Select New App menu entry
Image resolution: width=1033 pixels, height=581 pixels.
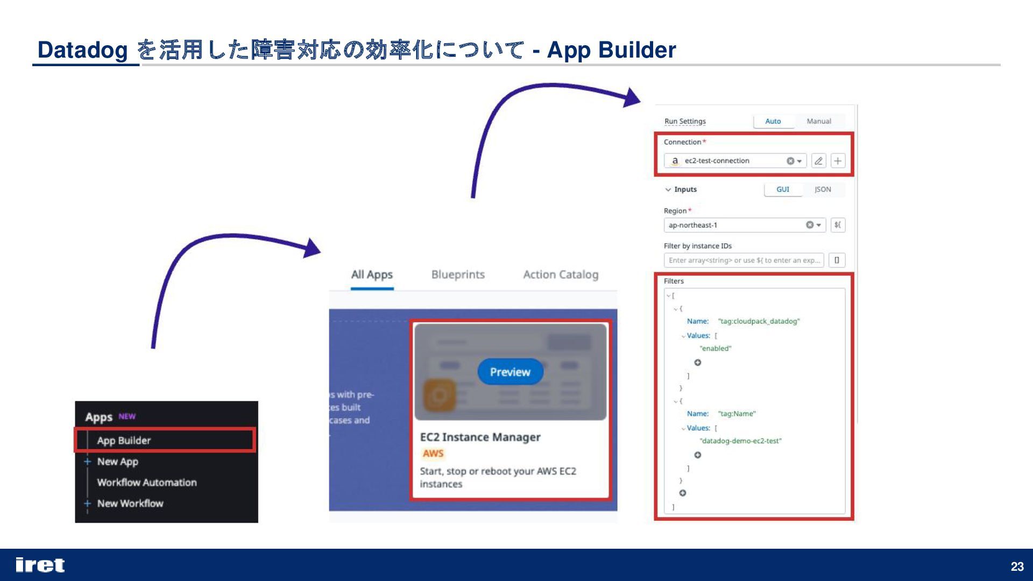pyautogui.click(x=117, y=462)
